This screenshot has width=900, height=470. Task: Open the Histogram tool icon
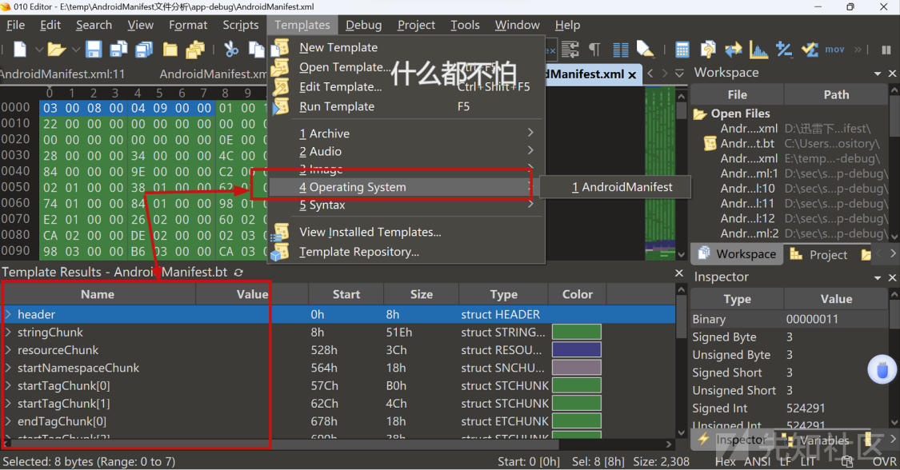pos(758,50)
